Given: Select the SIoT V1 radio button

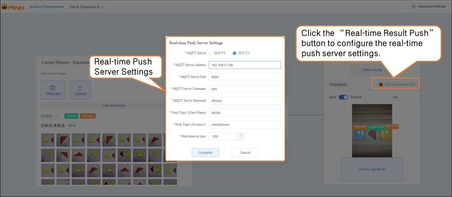Looking at the screenshot, I should [x=211, y=53].
